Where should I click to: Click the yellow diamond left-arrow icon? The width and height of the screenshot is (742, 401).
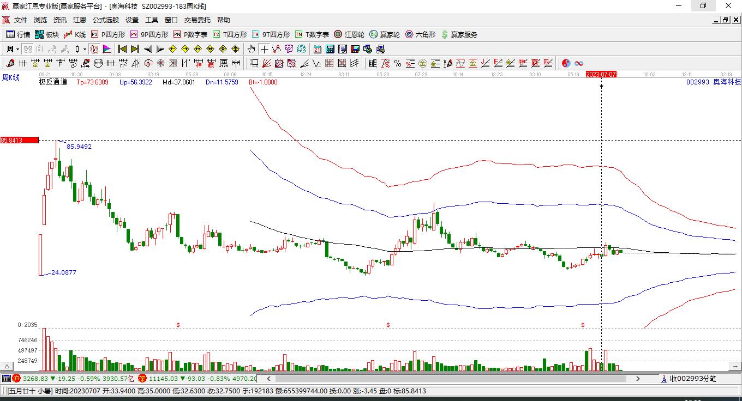(x=172, y=49)
